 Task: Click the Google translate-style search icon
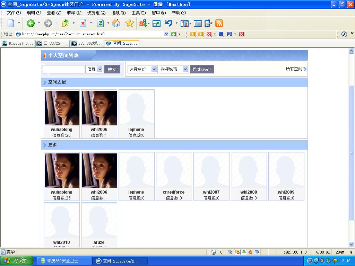143,23
